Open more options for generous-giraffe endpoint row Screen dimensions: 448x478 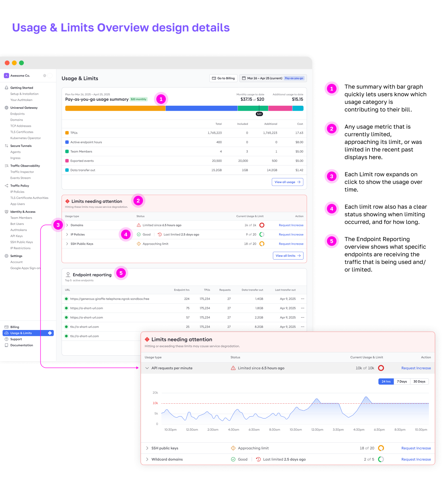302,299
